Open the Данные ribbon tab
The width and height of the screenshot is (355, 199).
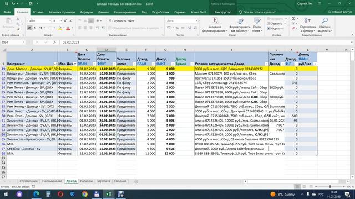(103, 12)
